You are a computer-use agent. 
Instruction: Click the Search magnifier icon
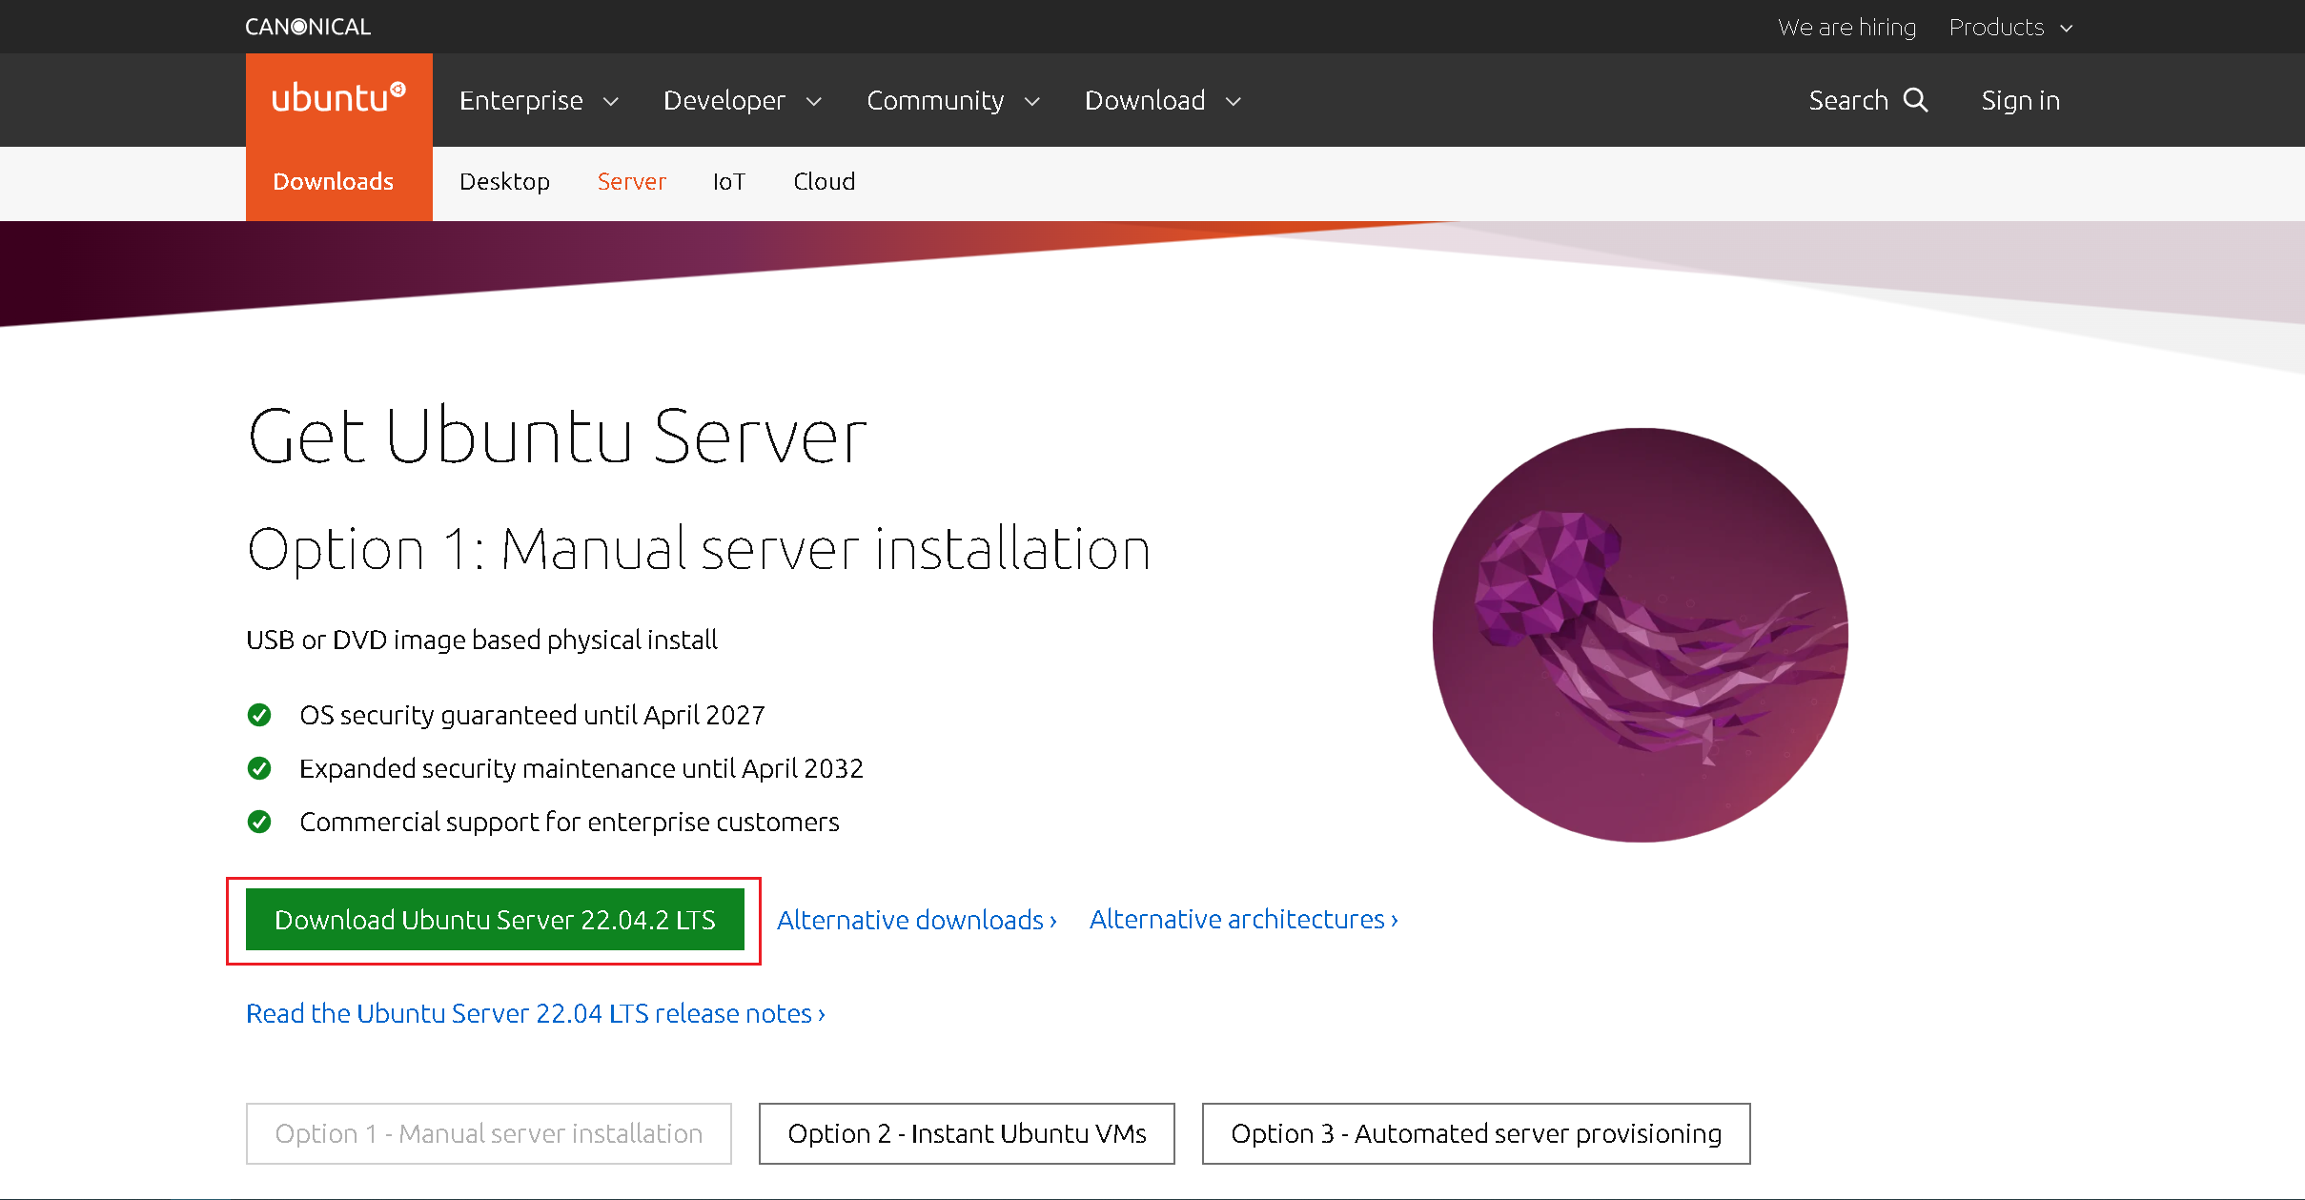pyautogui.click(x=1916, y=100)
